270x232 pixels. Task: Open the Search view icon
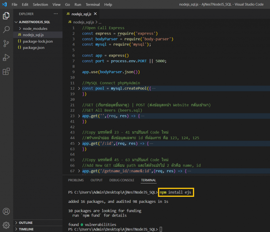pos(6,30)
